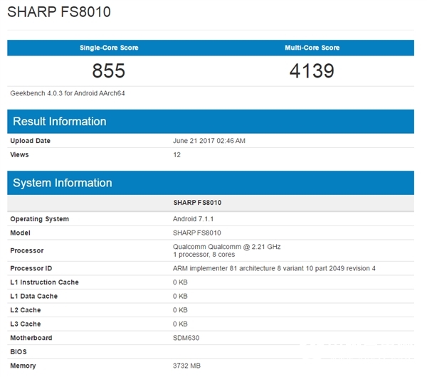
Task: Click the SDM630 motherboard value
Action: click(186, 338)
